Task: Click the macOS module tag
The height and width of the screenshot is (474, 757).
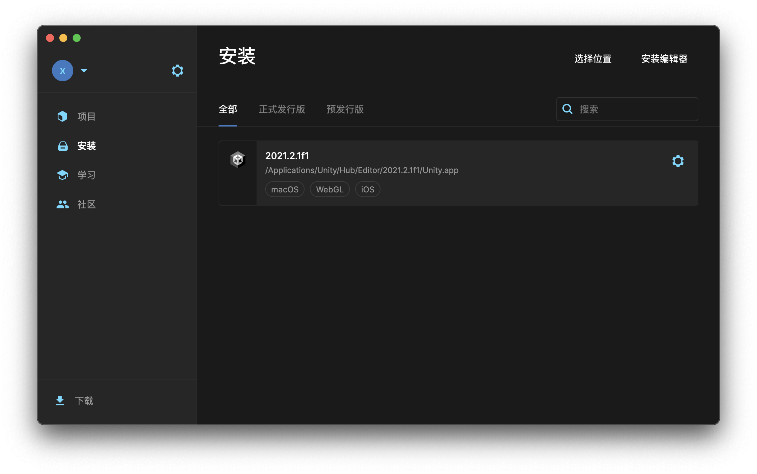Action: 285,189
